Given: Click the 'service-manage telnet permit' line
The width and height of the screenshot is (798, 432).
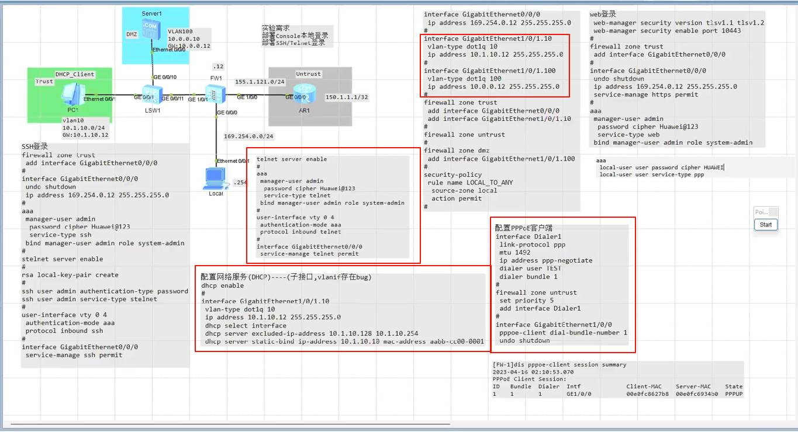Looking at the screenshot, I should [x=310, y=253].
